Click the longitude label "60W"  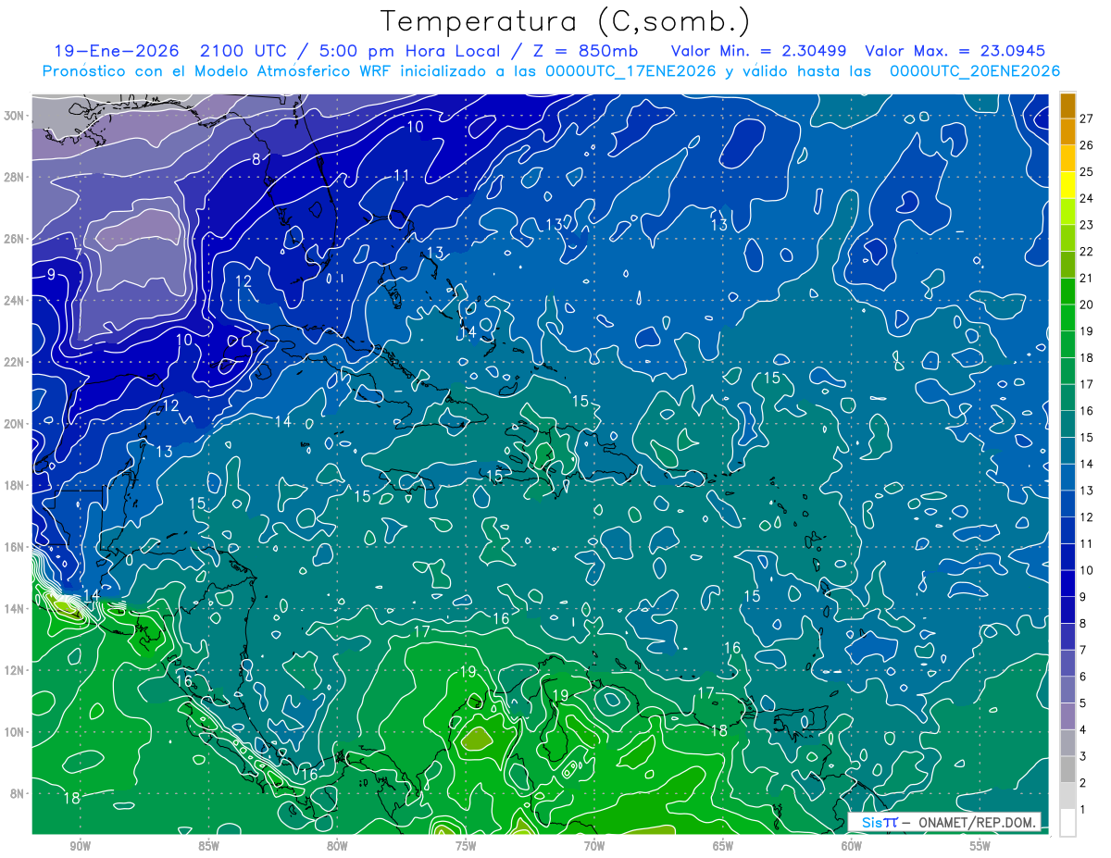coord(852,846)
